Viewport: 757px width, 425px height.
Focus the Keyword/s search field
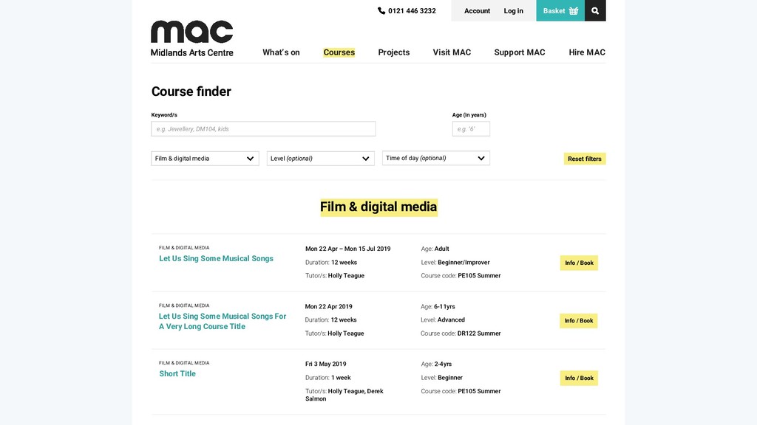[x=263, y=128]
